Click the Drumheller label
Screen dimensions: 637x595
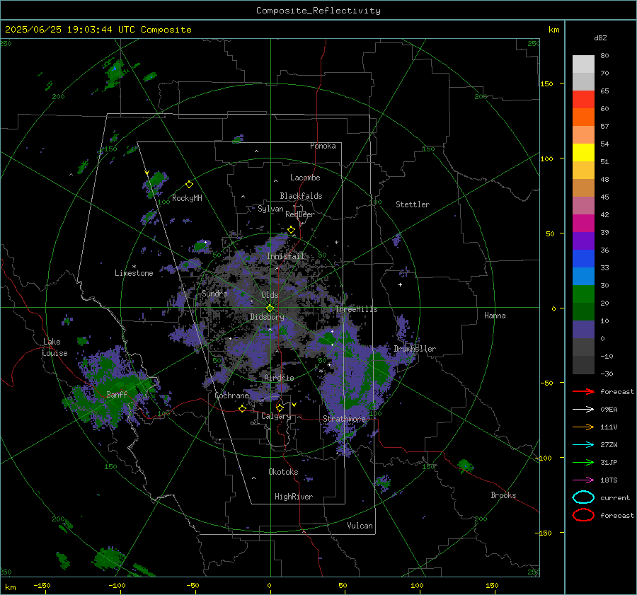click(x=415, y=349)
